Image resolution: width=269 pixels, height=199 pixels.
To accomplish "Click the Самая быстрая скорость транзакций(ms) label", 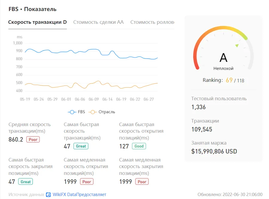I will click(82, 131).
